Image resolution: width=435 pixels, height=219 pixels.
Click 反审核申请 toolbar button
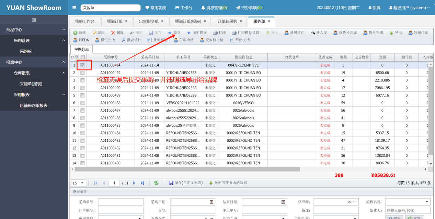pos(211,40)
